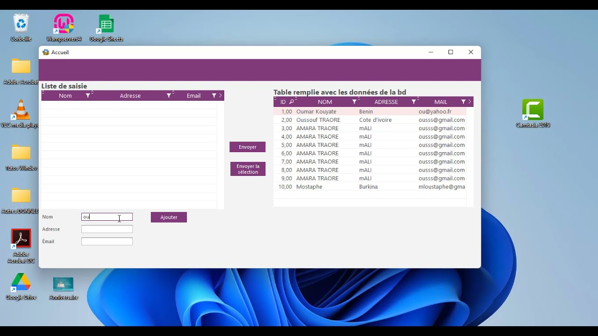The width and height of the screenshot is (598, 336).
Task: Focus the Émail input field
Action: pos(107,241)
